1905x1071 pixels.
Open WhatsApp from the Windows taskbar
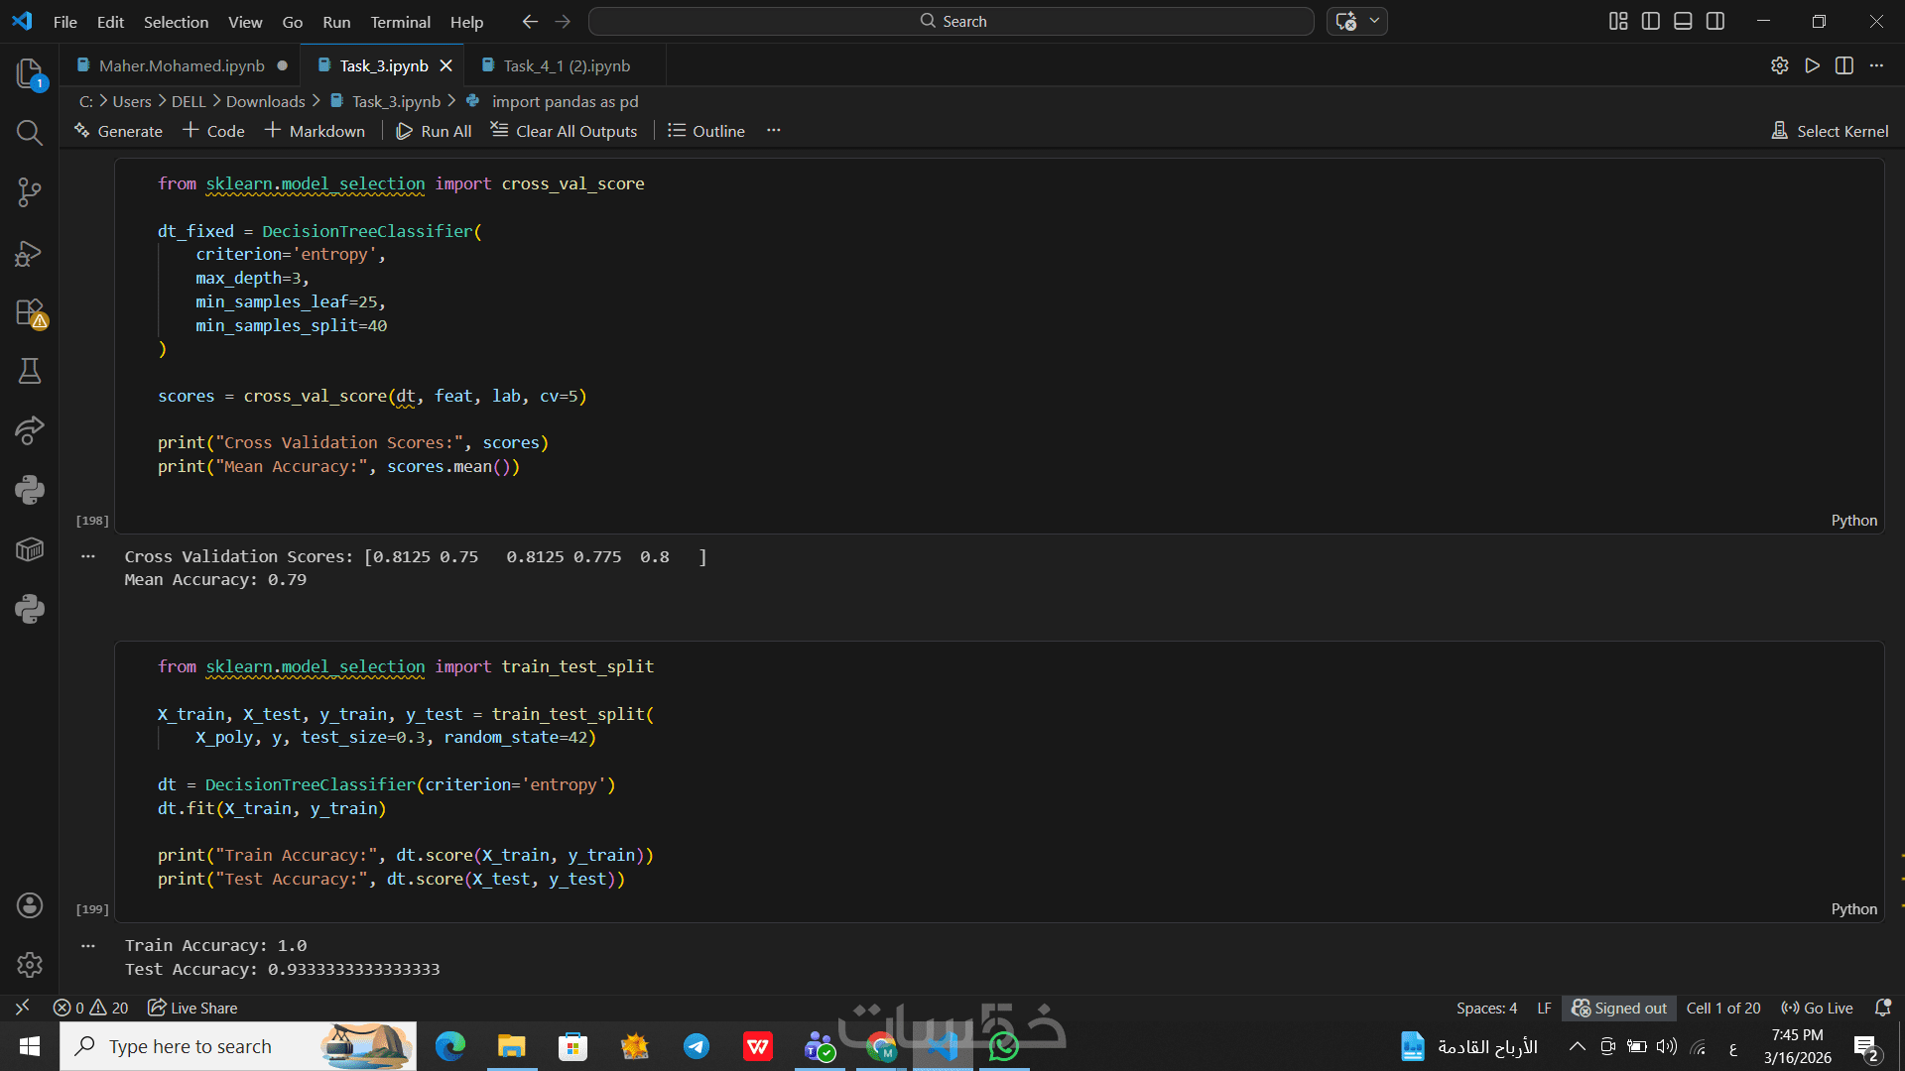1003,1046
